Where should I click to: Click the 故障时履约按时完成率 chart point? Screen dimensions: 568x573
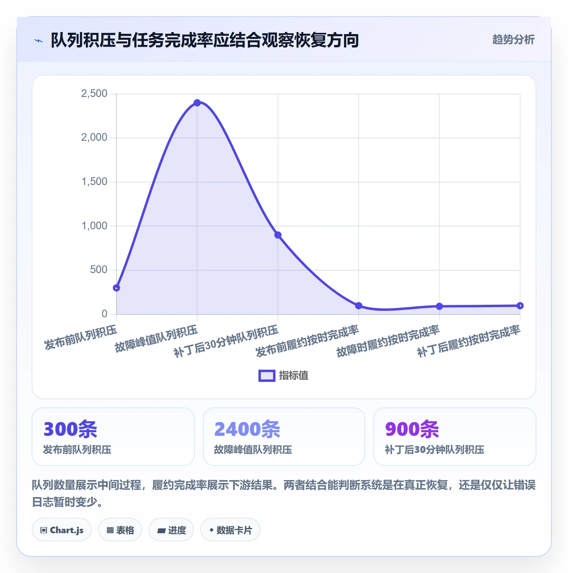pos(439,306)
